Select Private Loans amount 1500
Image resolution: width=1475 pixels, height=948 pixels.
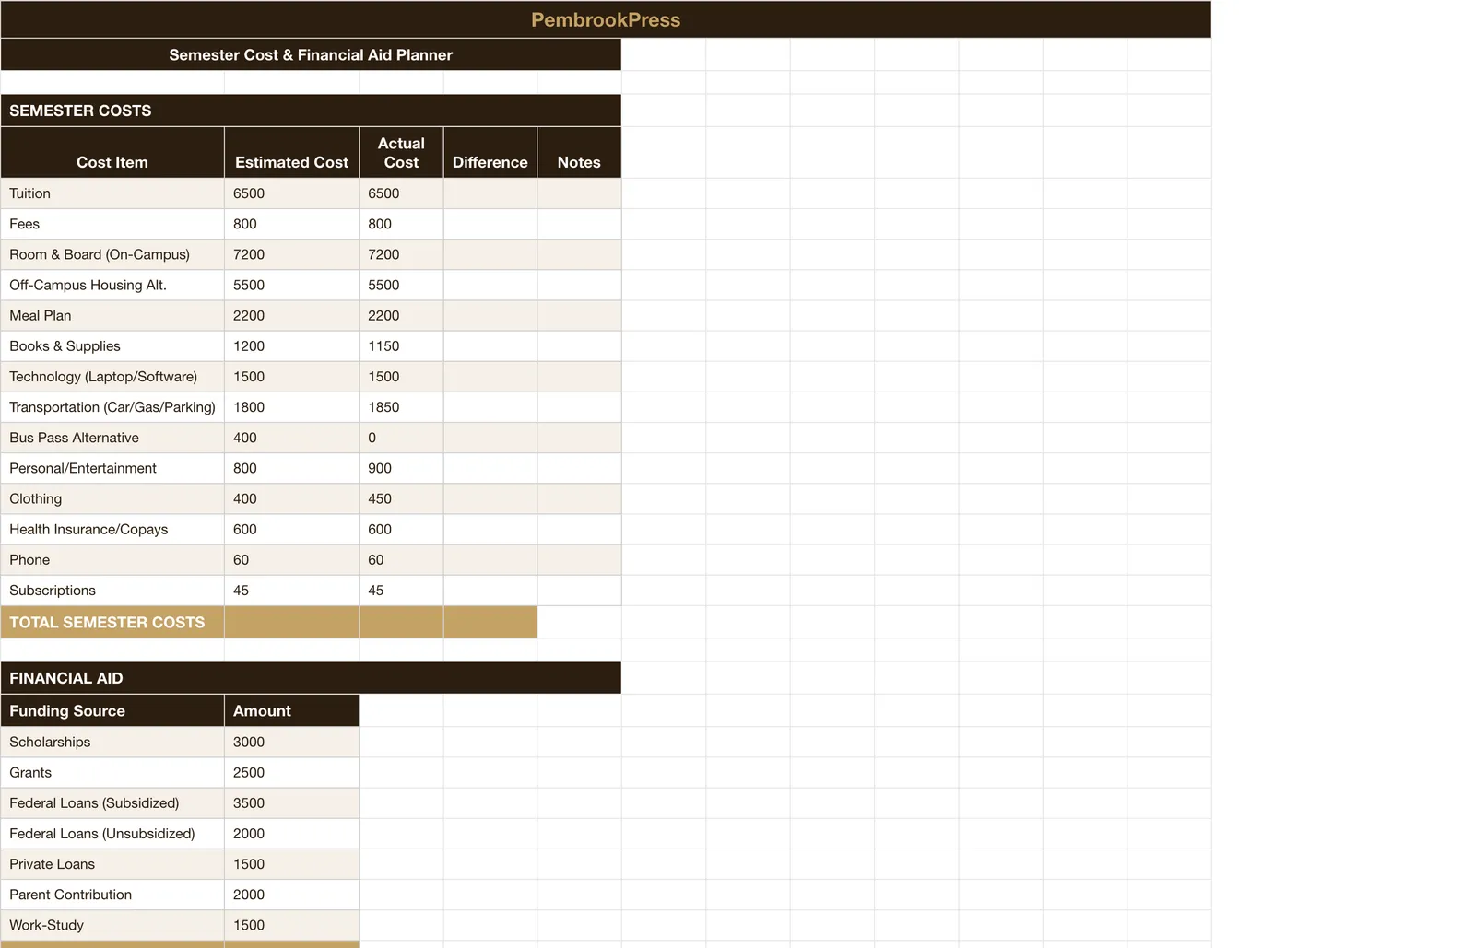point(291,863)
